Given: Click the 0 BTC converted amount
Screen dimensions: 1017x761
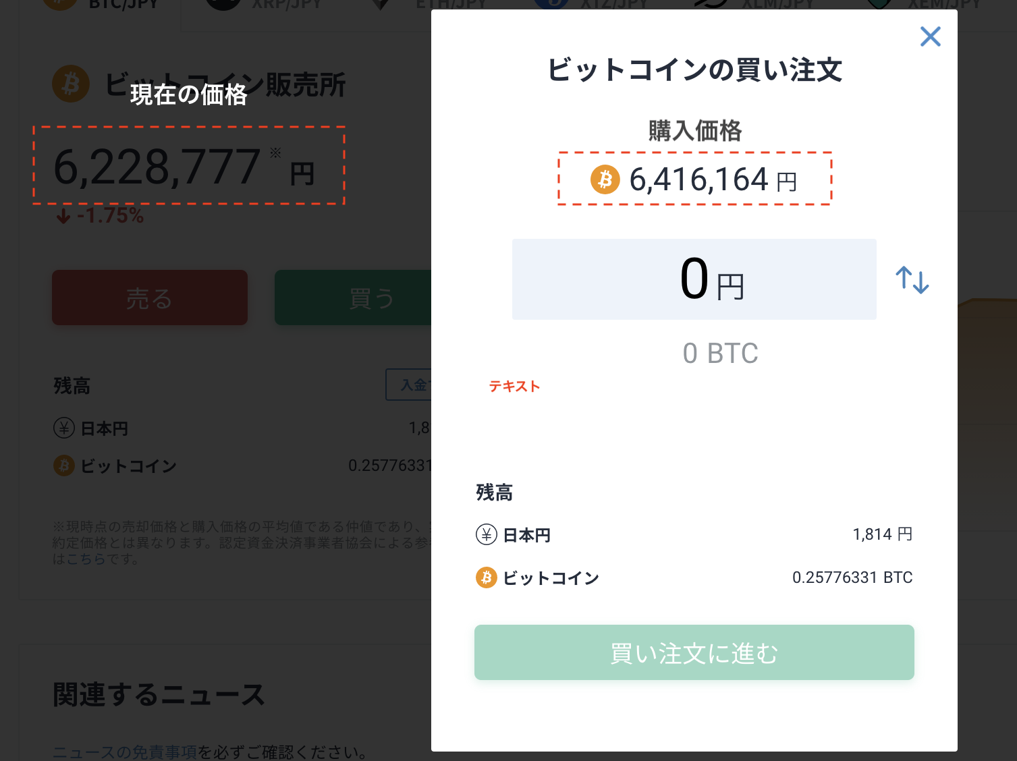Looking at the screenshot, I should [x=720, y=354].
